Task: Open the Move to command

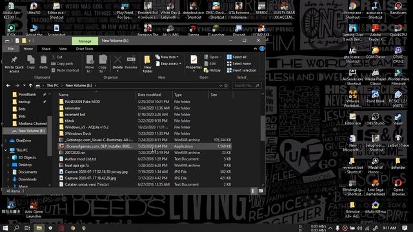Action: [x=90, y=64]
